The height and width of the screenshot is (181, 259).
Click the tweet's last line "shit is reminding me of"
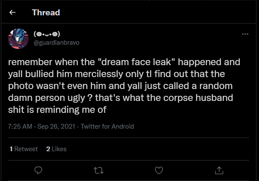58,109
